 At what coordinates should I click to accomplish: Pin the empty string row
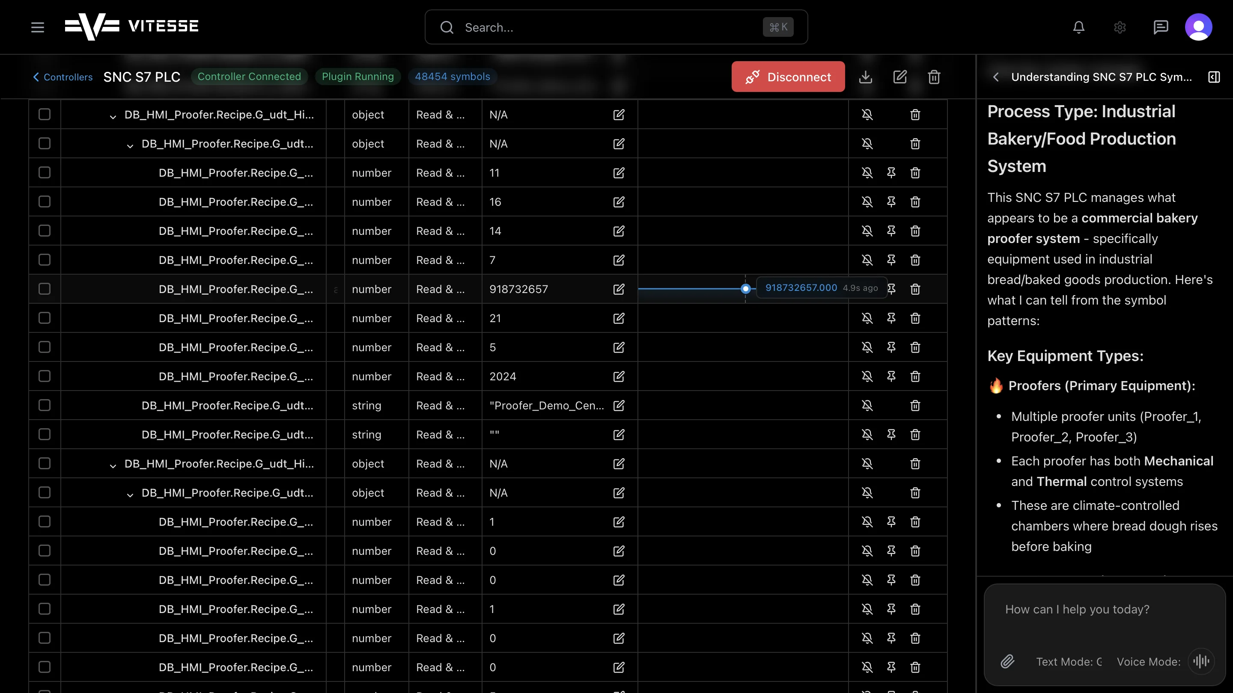[x=891, y=434]
